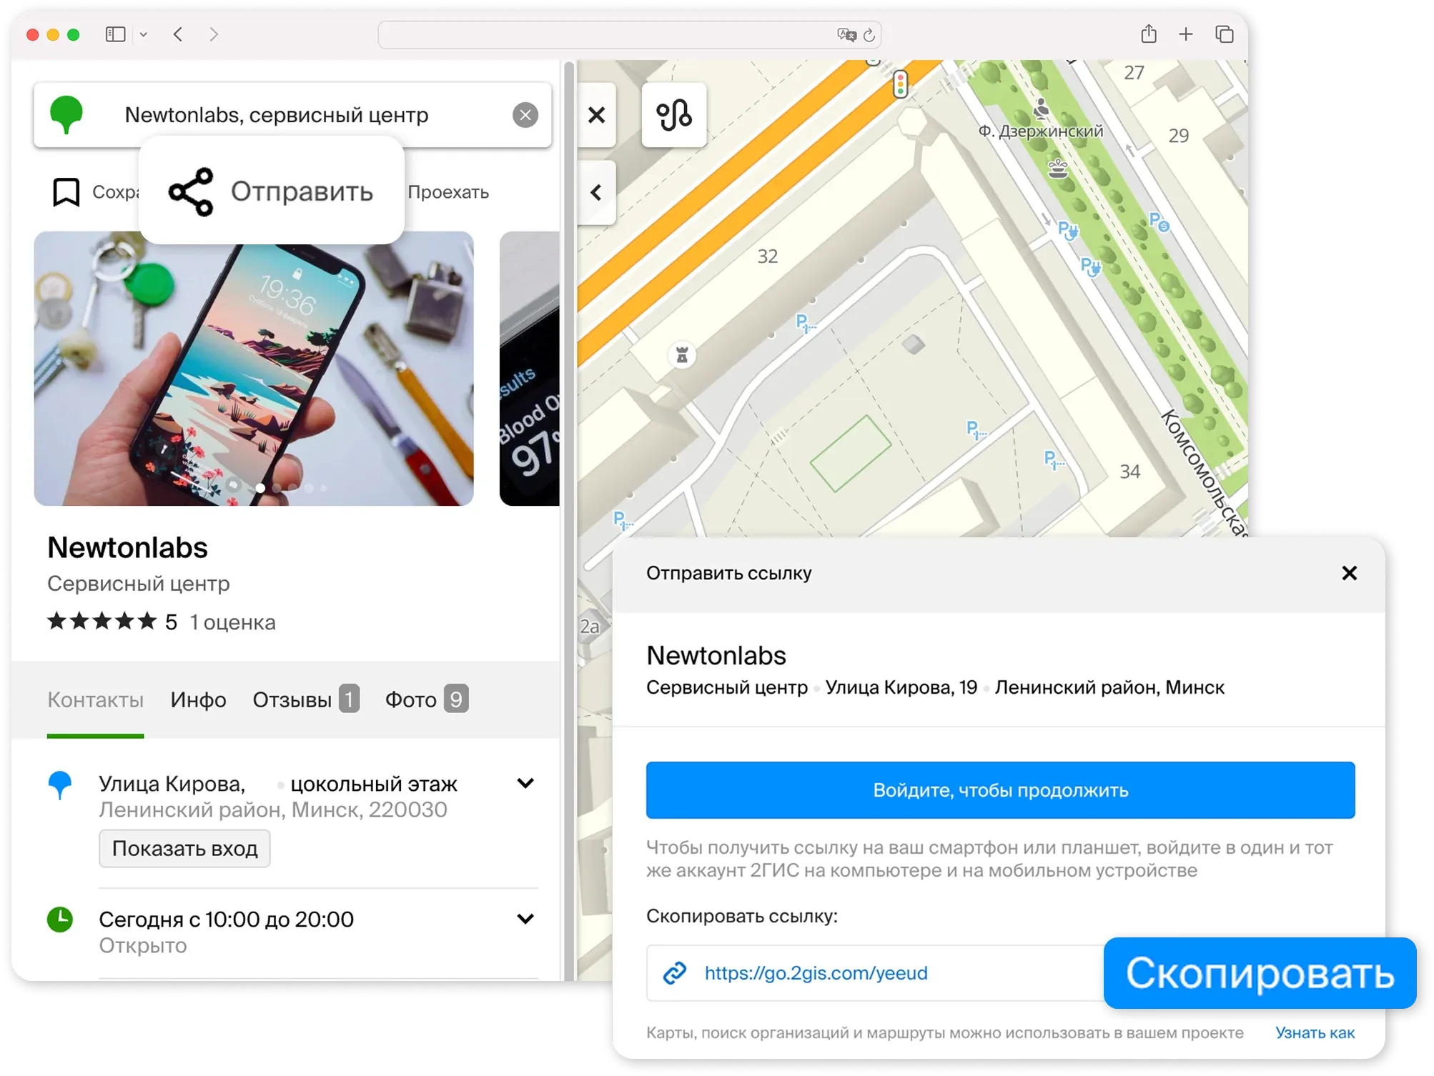This screenshot has width=1434, height=1076.
Task: Open the Инфо tab
Action: 197,699
